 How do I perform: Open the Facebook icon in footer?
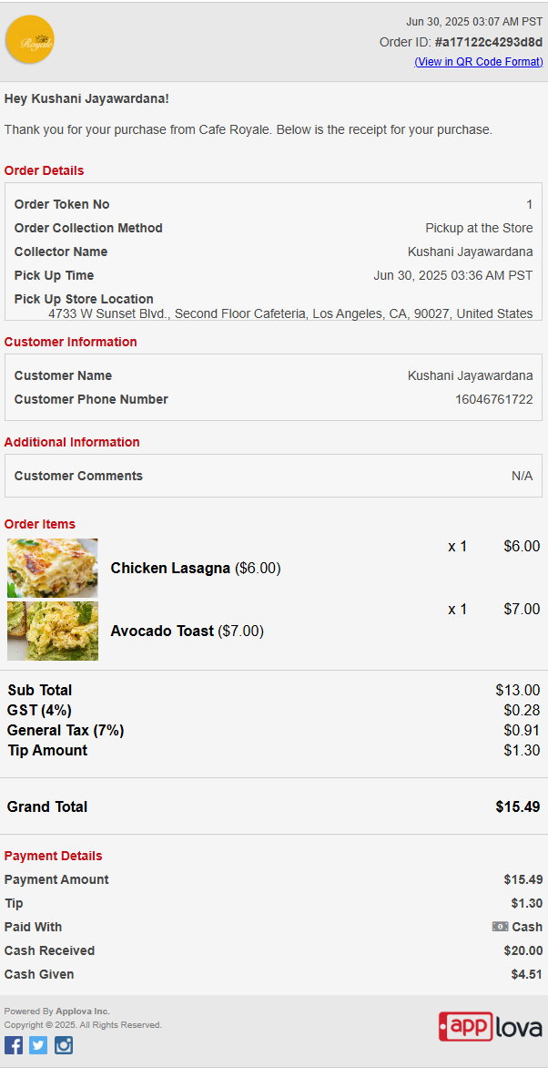point(14,1045)
